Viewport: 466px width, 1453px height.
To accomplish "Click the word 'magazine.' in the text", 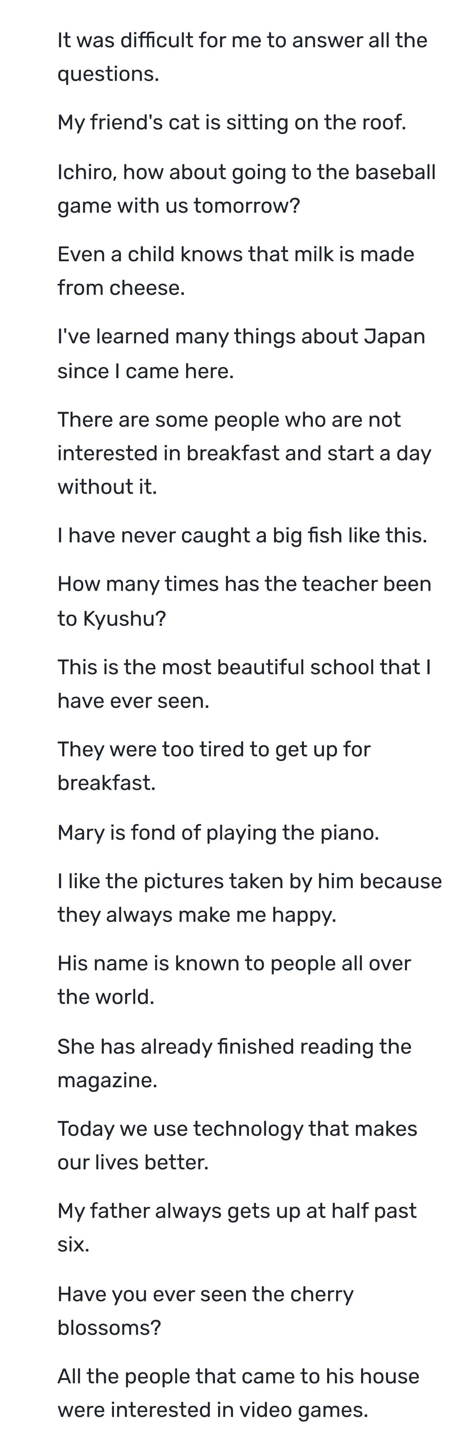I will (x=107, y=1081).
